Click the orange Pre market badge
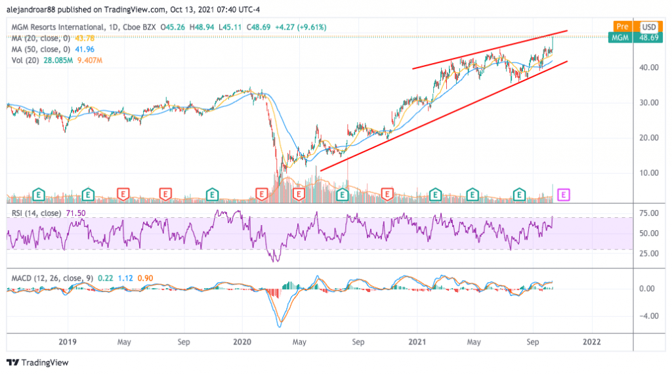672x374 pixels. pyautogui.click(x=623, y=26)
